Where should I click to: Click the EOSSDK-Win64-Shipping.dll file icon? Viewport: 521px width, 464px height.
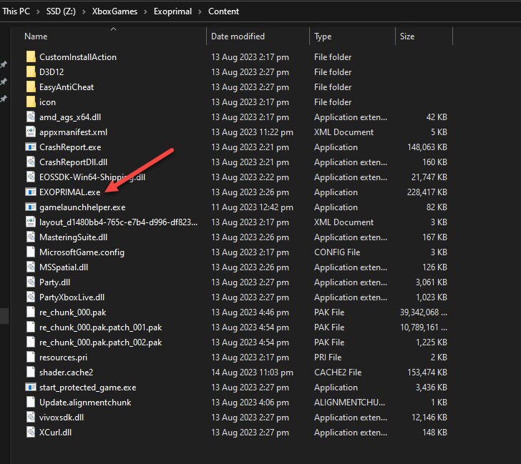(31, 177)
